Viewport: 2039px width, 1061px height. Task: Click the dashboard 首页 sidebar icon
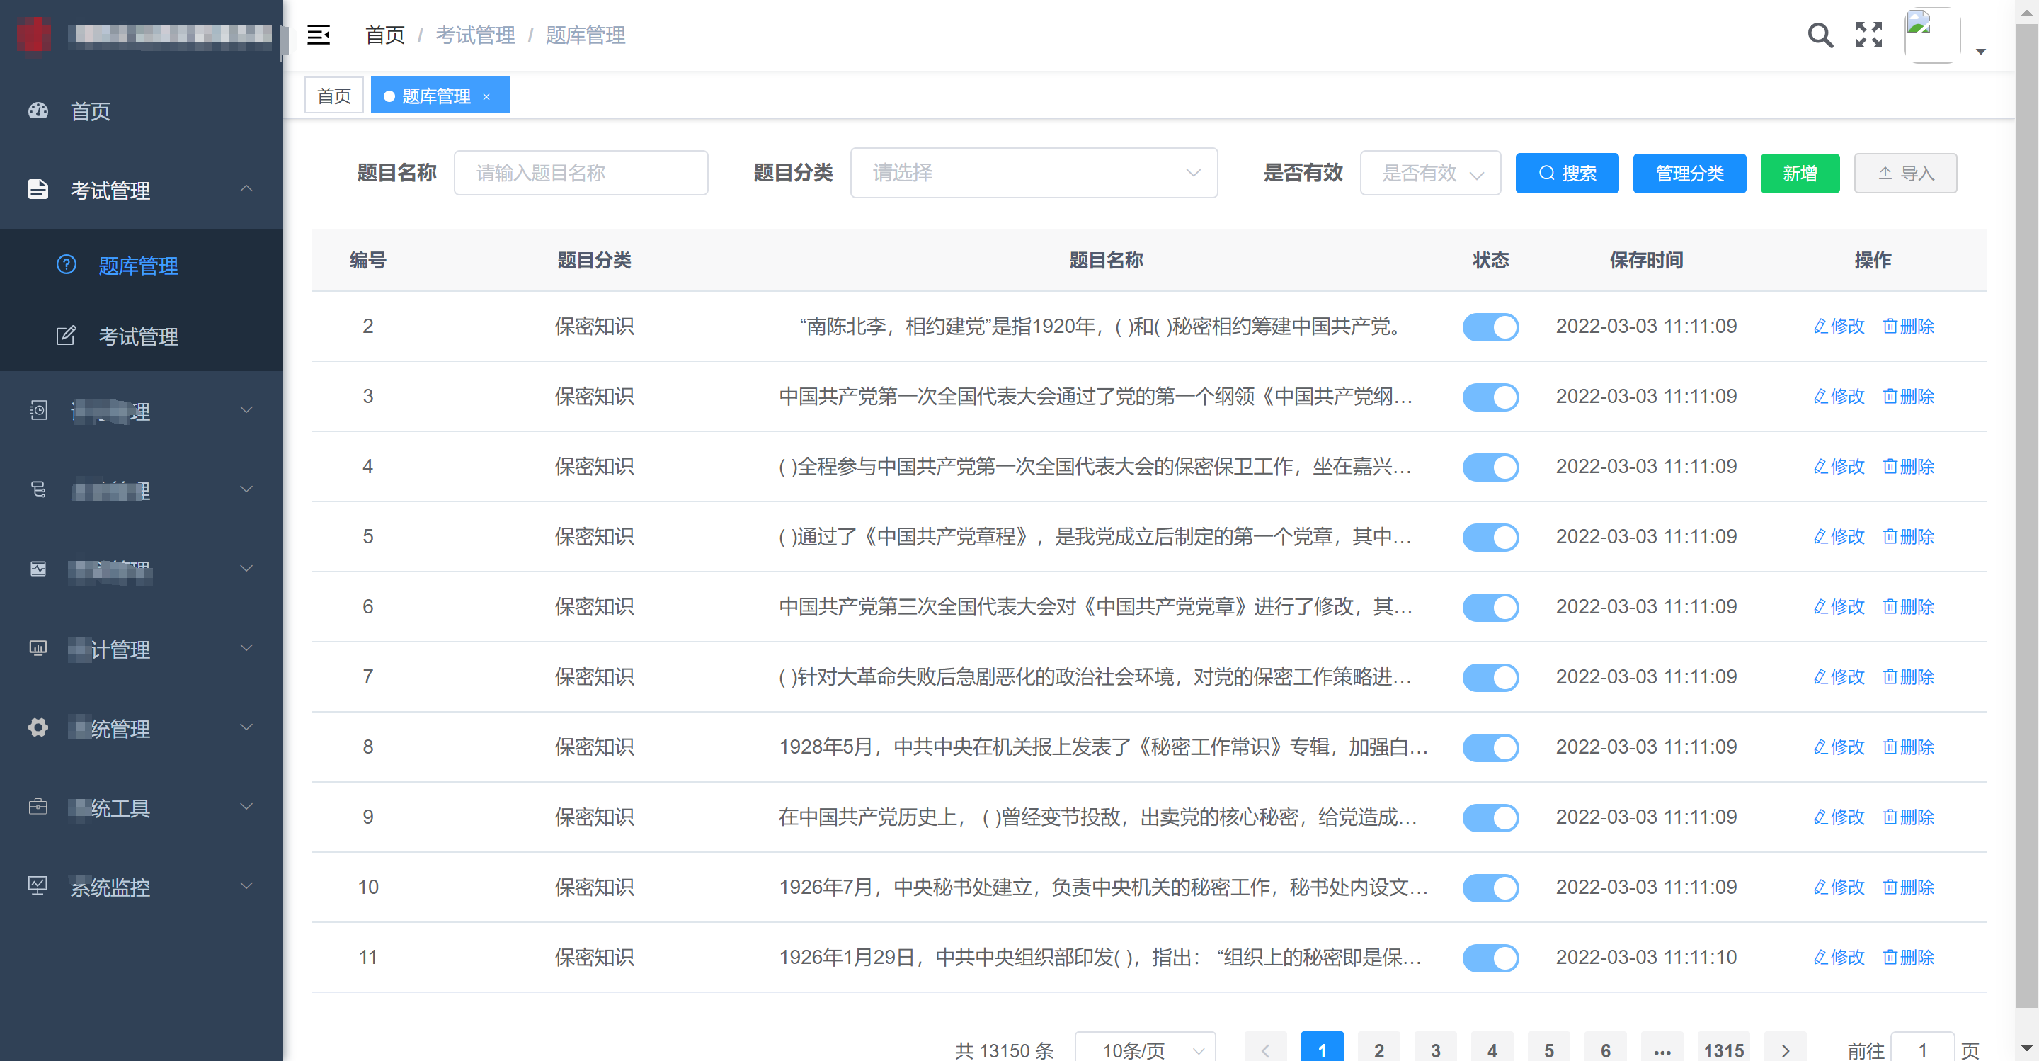[38, 110]
